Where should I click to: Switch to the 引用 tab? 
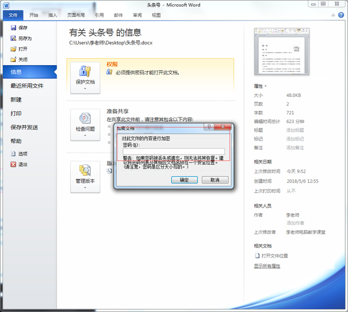[99, 15]
